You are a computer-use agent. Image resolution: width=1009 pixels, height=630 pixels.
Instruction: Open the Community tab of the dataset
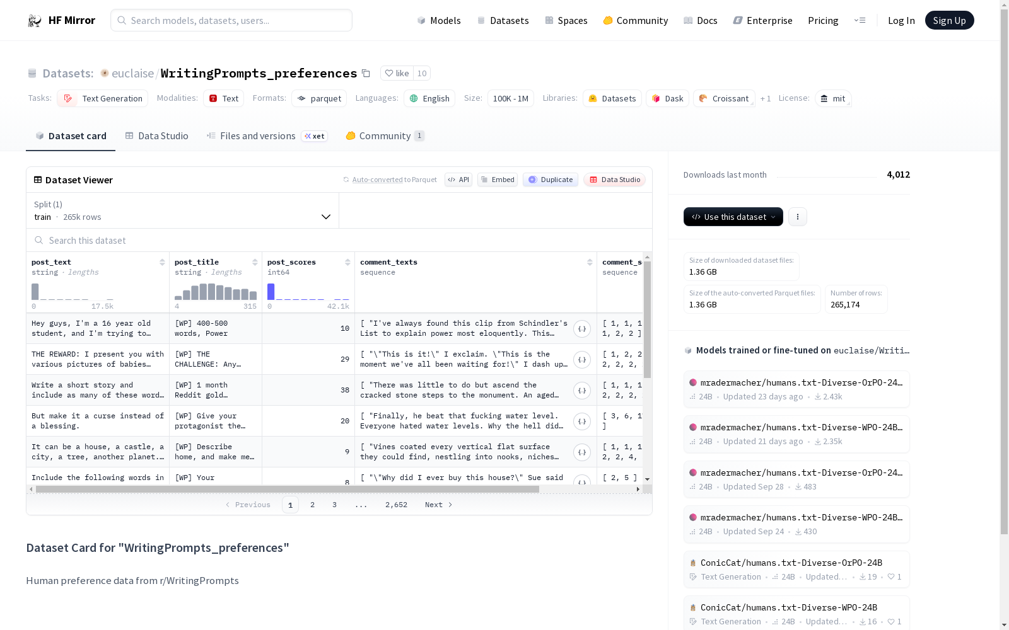click(385, 136)
